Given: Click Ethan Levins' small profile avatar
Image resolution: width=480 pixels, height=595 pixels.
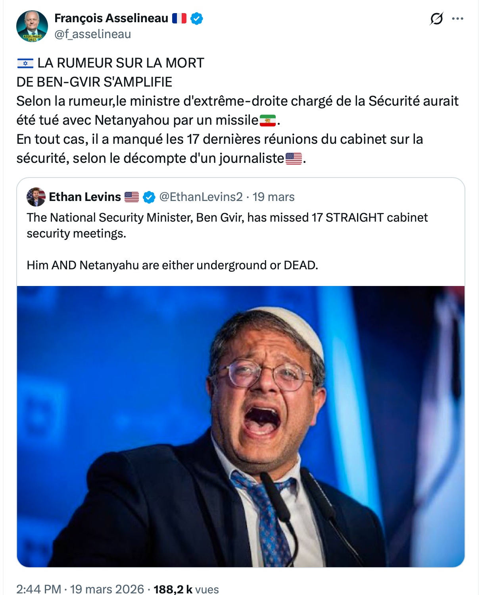Looking at the screenshot, I should coord(36,197).
